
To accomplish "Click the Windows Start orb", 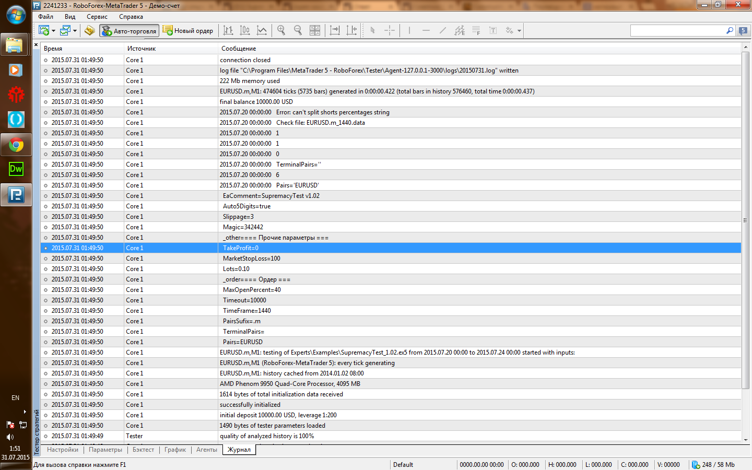I will [16, 15].
